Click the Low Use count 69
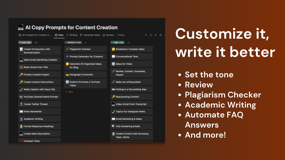The image size is (285, 160). [x=36, y=42]
